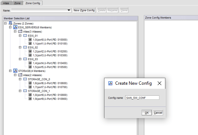Viewport: 198px width, 135px height.
Task: Select text 1,3(port3,U-Port,PID: 010300)
Action: (x=50, y=55)
